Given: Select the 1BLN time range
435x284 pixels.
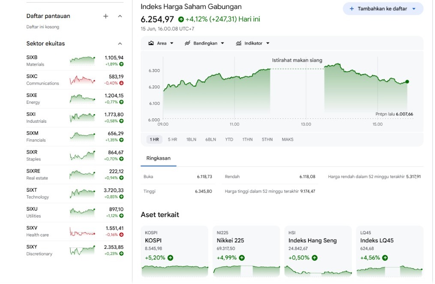Looking at the screenshot, I should click(191, 139).
